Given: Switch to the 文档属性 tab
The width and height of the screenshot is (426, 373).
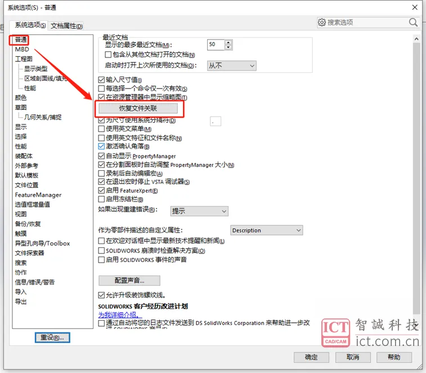Looking at the screenshot, I should pyautogui.click(x=66, y=26).
